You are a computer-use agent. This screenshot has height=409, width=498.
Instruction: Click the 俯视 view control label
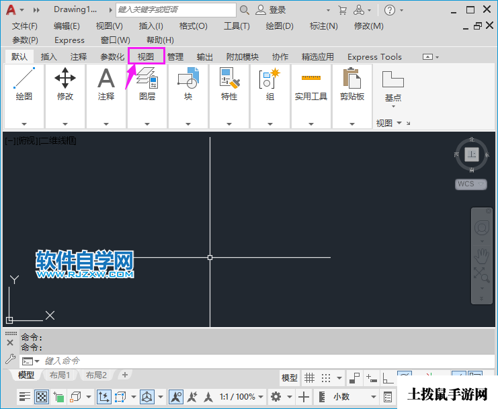coord(27,140)
